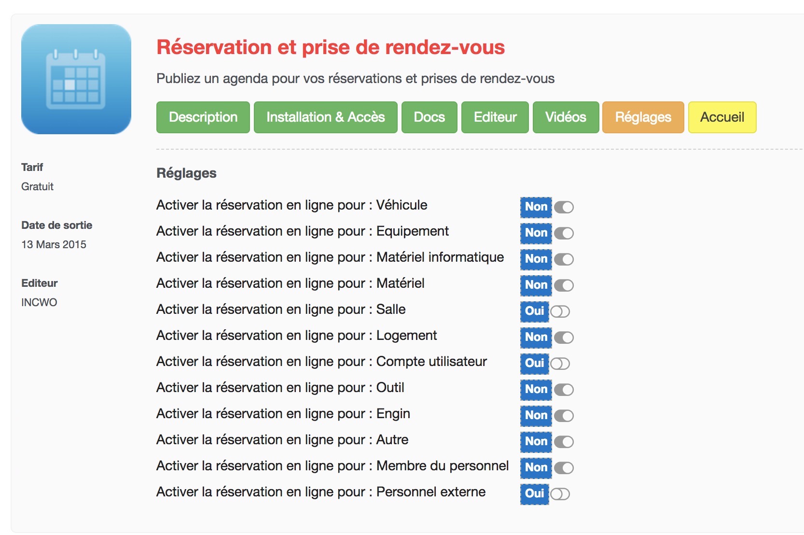Toggle the Engin reservation switch
The image size is (804, 535).
(564, 416)
